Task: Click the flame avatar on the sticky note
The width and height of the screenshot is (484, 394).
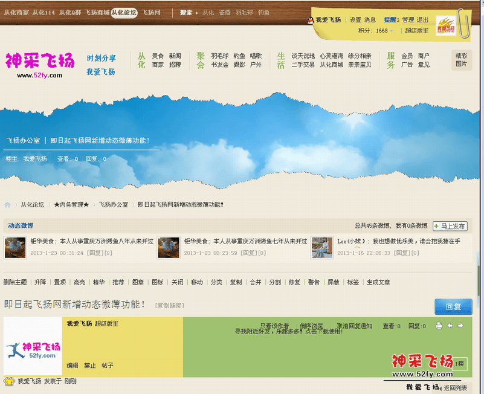Action: click(446, 26)
